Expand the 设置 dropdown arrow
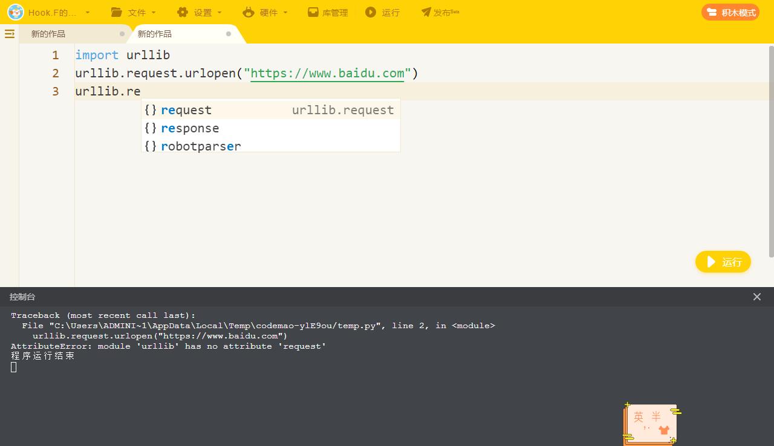 220,13
